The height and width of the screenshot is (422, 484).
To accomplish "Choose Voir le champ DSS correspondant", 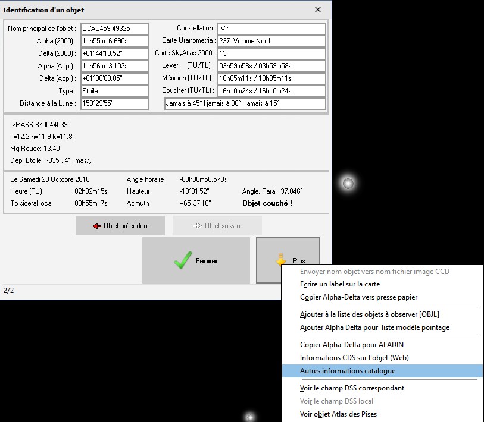I will pos(352,388).
